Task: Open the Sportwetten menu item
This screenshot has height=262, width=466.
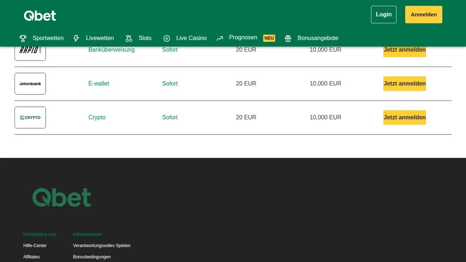Action: (48, 38)
